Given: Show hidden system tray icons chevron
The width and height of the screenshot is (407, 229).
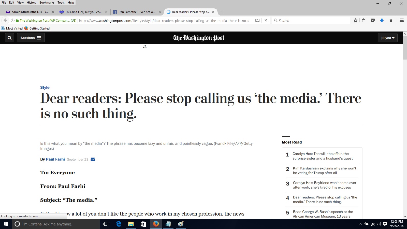Looking at the screenshot, I should tap(360, 224).
